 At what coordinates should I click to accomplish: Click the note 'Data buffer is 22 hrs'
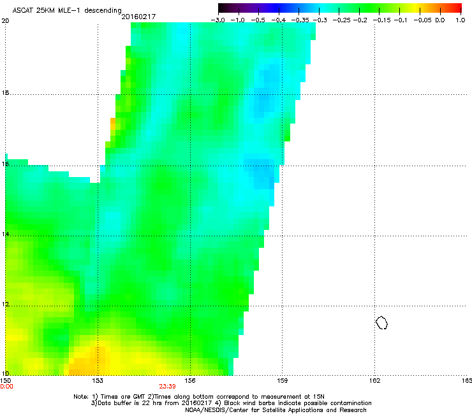(130, 403)
